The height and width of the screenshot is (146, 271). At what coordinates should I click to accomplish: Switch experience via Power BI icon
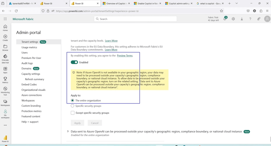coord(5,139)
